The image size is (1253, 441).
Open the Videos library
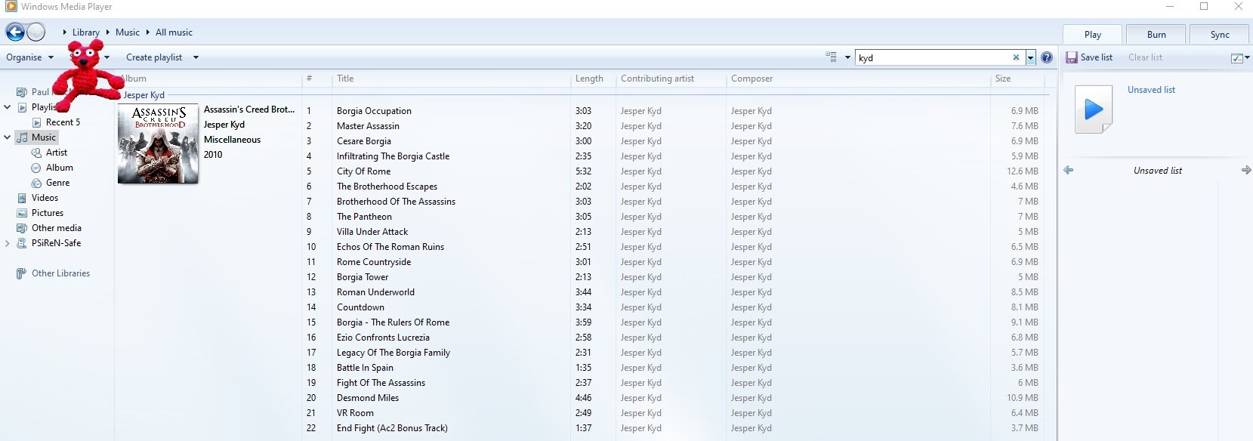pyautogui.click(x=45, y=198)
